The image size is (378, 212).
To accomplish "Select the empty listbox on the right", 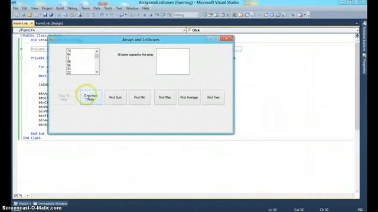I will click(172, 61).
